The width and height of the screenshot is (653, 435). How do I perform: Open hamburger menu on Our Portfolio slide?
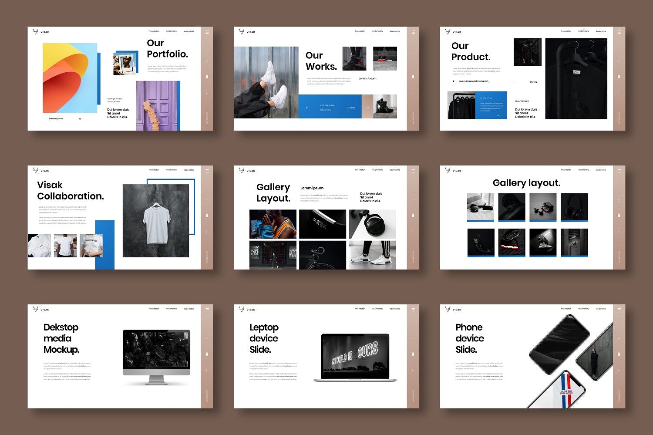pyautogui.click(x=207, y=32)
